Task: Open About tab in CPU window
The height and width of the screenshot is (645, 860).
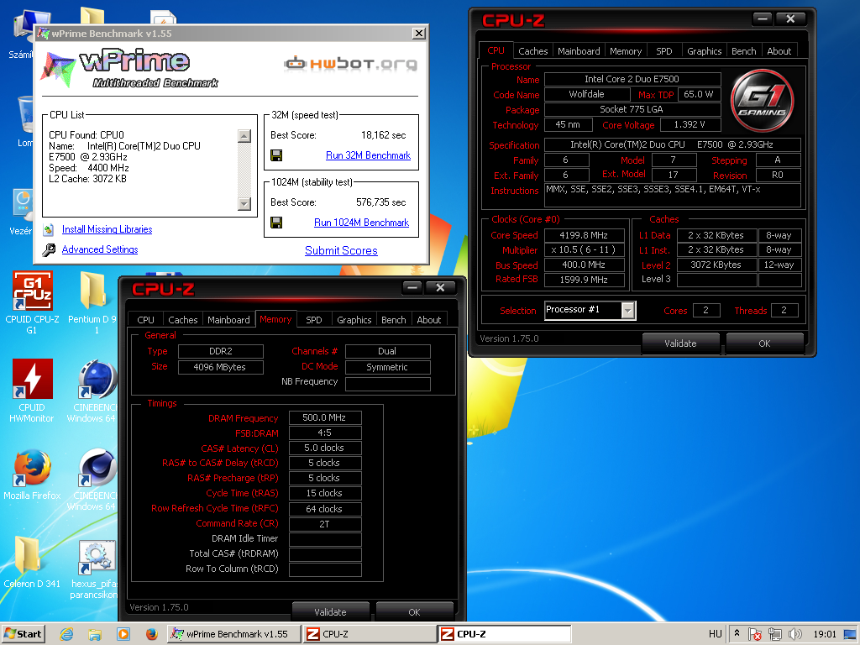Action: pos(779,51)
